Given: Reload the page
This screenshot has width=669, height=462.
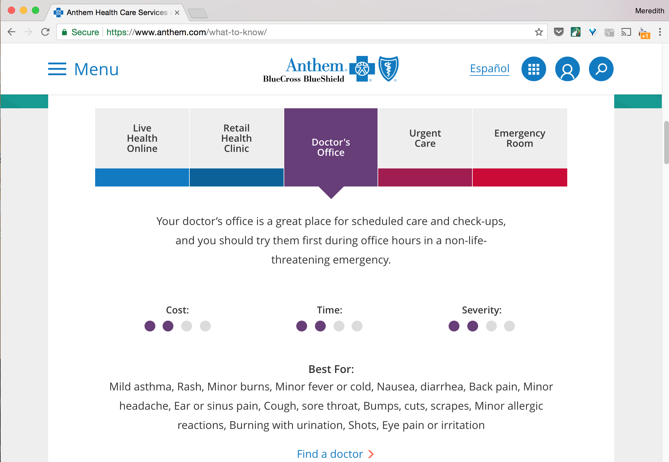Looking at the screenshot, I should click(x=45, y=32).
